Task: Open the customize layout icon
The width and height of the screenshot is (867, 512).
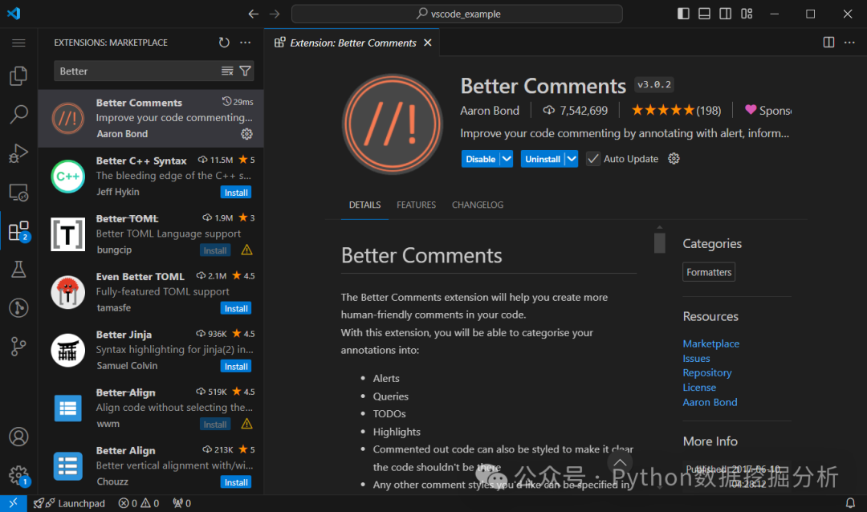Action: click(x=747, y=14)
